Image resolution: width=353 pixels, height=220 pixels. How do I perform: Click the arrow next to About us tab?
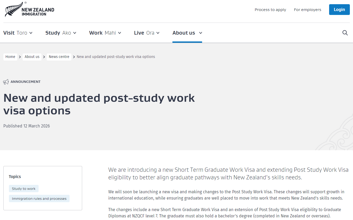(201, 33)
